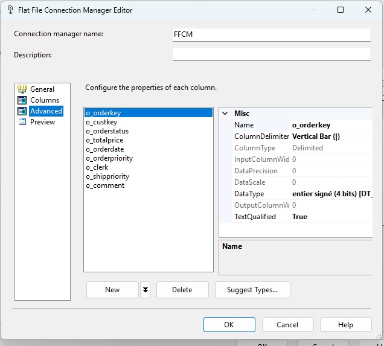The image size is (384, 346).
Task: Click the ColumnDelimiter property label
Action: point(261,136)
